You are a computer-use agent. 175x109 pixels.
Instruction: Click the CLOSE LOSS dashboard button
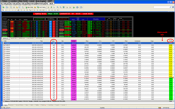[63, 19]
